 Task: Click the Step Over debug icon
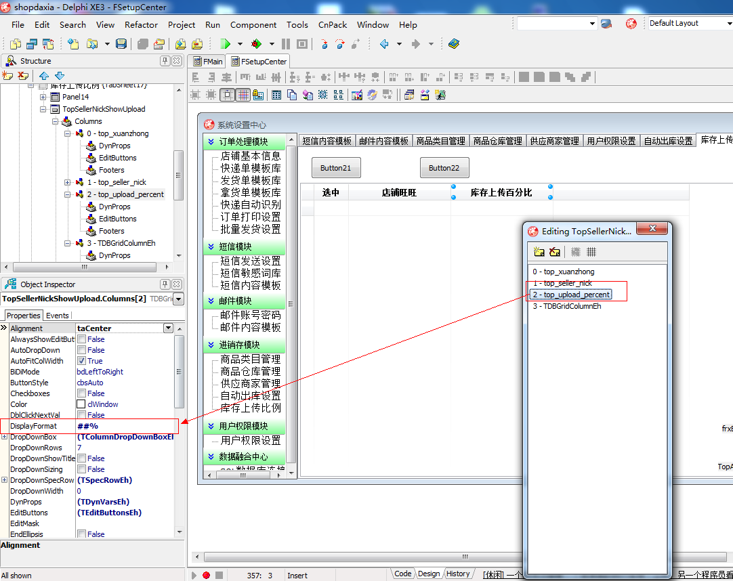pyautogui.click(x=340, y=44)
